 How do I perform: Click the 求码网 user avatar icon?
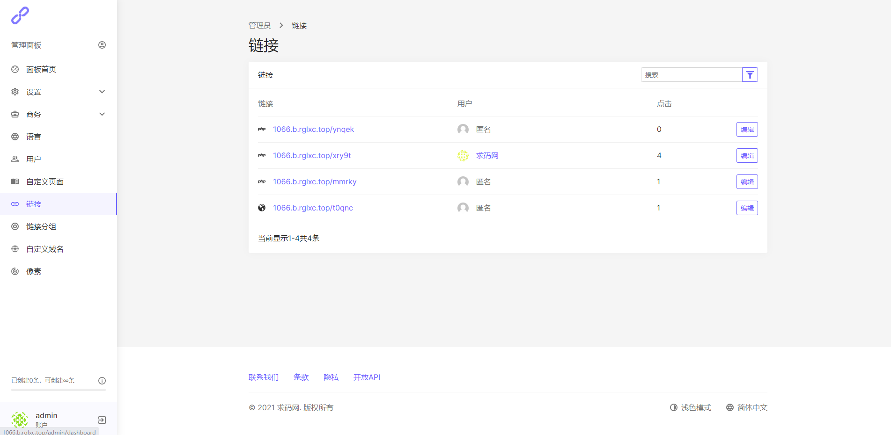[x=463, y=156]
